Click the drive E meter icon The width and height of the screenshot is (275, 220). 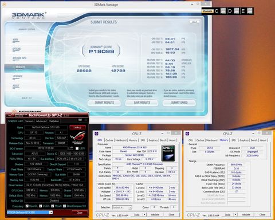pyautogui.click(x=250, y=11)
